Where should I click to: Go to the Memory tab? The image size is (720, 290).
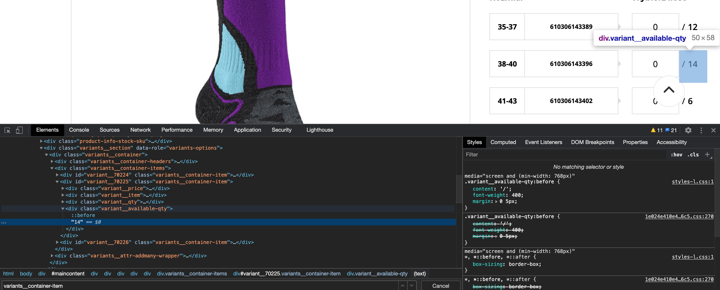tap(213, 130)
